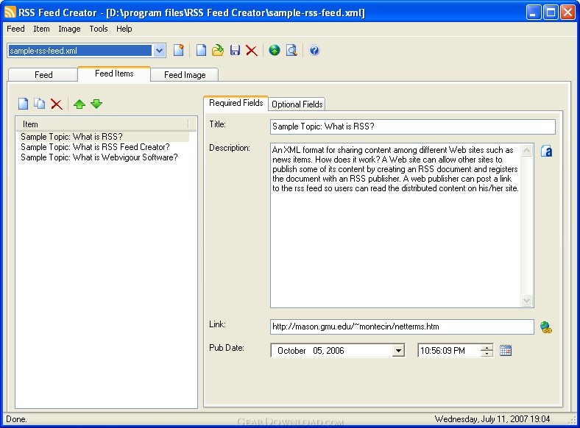This screenshot has height=428, width=580.
Task: Move the item up with green arrow
Action: (79, 104)
